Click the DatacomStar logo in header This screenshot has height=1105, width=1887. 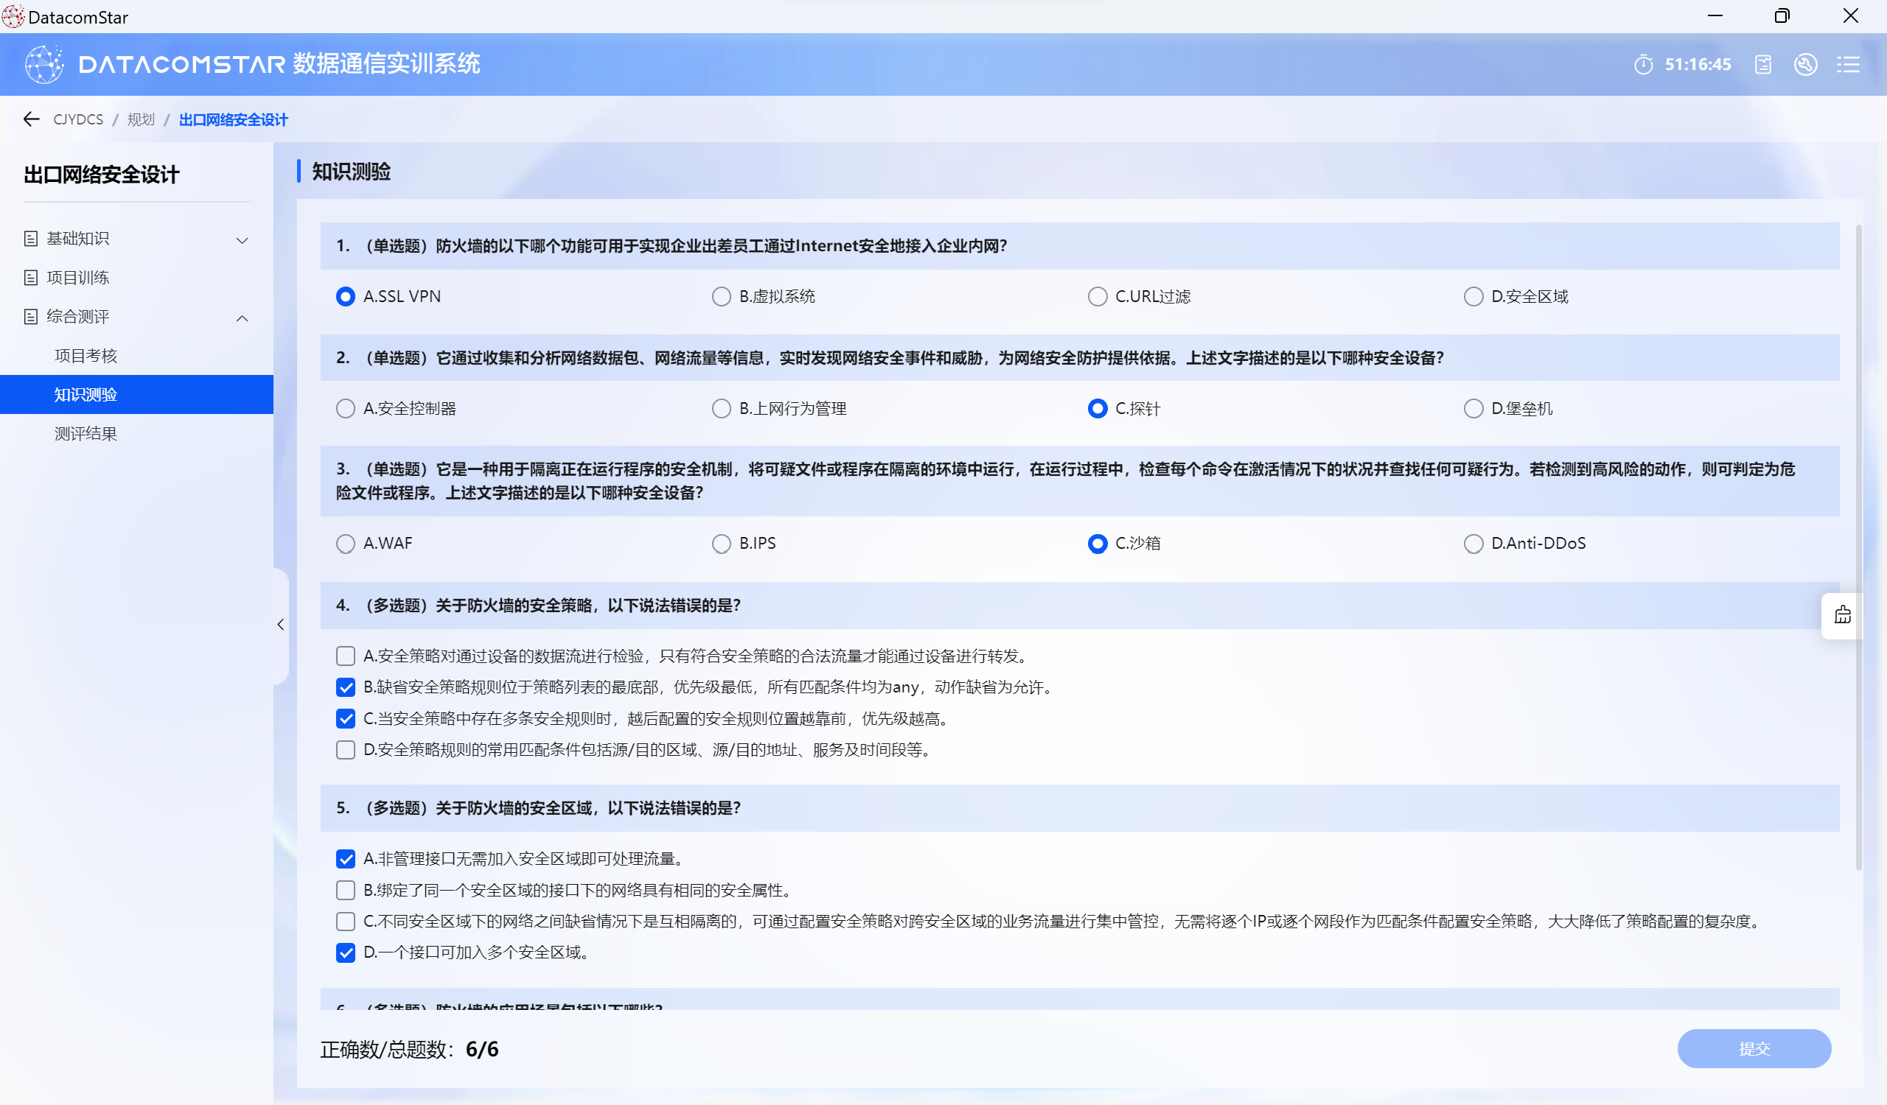click(44, 64)
